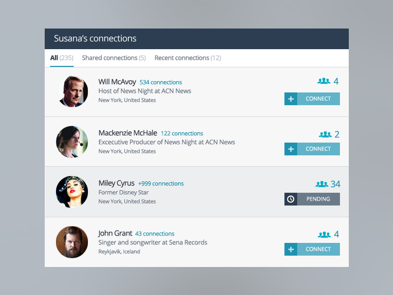Click 'Singer and songwriter at Sena Records'
Viewport: 393px width, 295px height.
pyautogui.click(x=153, y=242)
